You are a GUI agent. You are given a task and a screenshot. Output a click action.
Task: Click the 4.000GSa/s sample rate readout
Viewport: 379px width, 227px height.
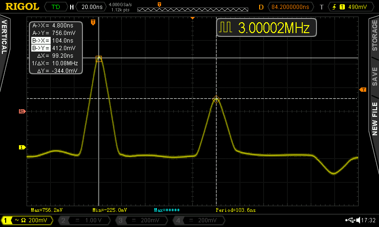(120, 5)
